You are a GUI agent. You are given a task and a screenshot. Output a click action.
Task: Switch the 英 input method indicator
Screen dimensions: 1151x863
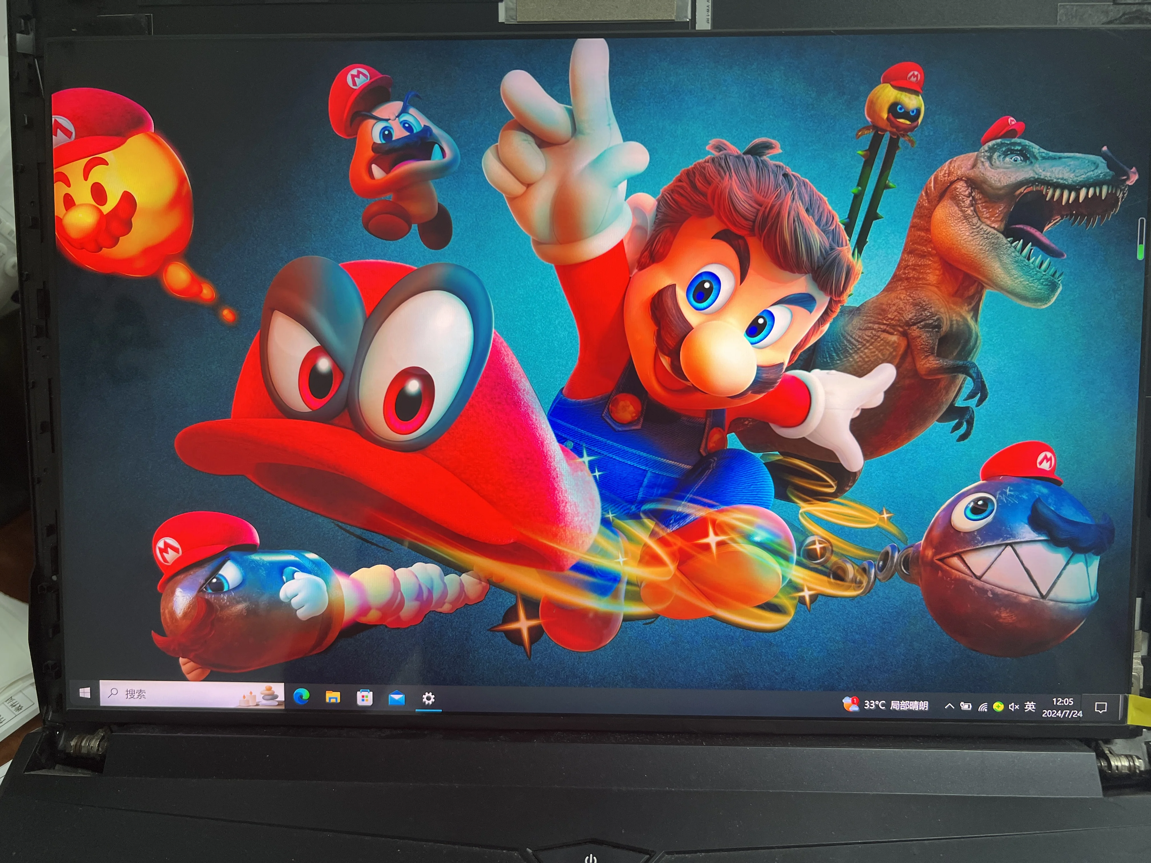coord(1030,706)
